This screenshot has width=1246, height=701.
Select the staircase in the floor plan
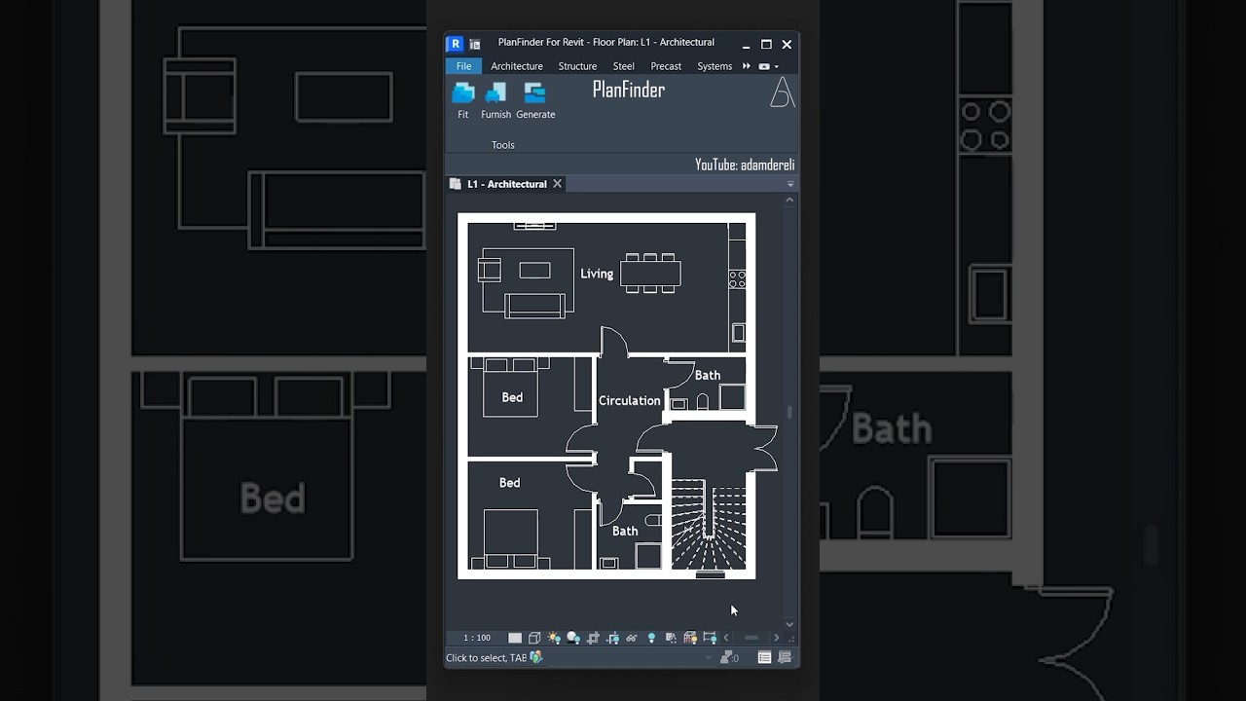709,524
